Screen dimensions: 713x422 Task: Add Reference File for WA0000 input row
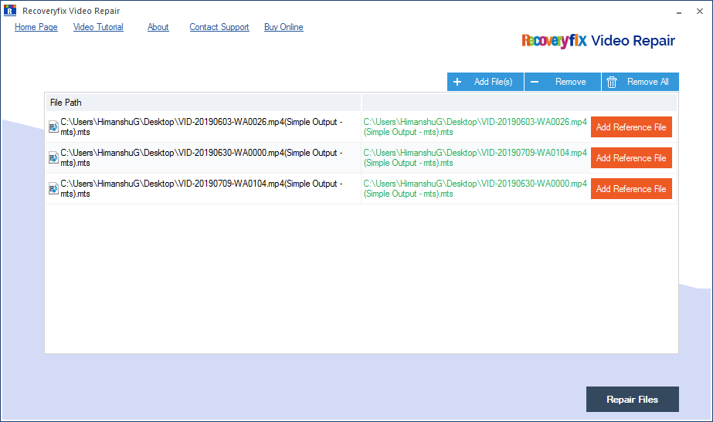631,158
